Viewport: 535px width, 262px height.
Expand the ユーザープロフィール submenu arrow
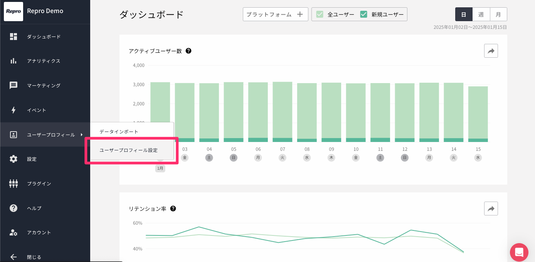(x=82, y=134)
